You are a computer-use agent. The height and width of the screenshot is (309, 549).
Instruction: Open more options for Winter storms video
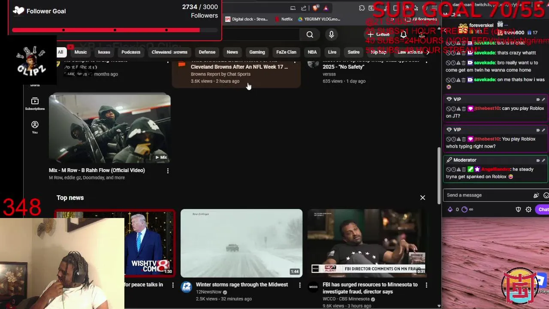coord(300,285)
